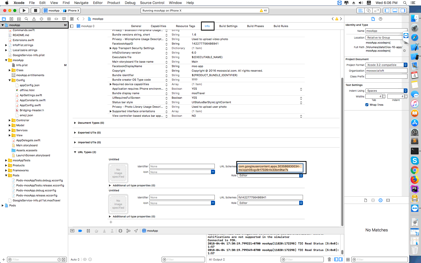Go back in editor history
This screenshot has height=263, width=421.
pos(78,19)
